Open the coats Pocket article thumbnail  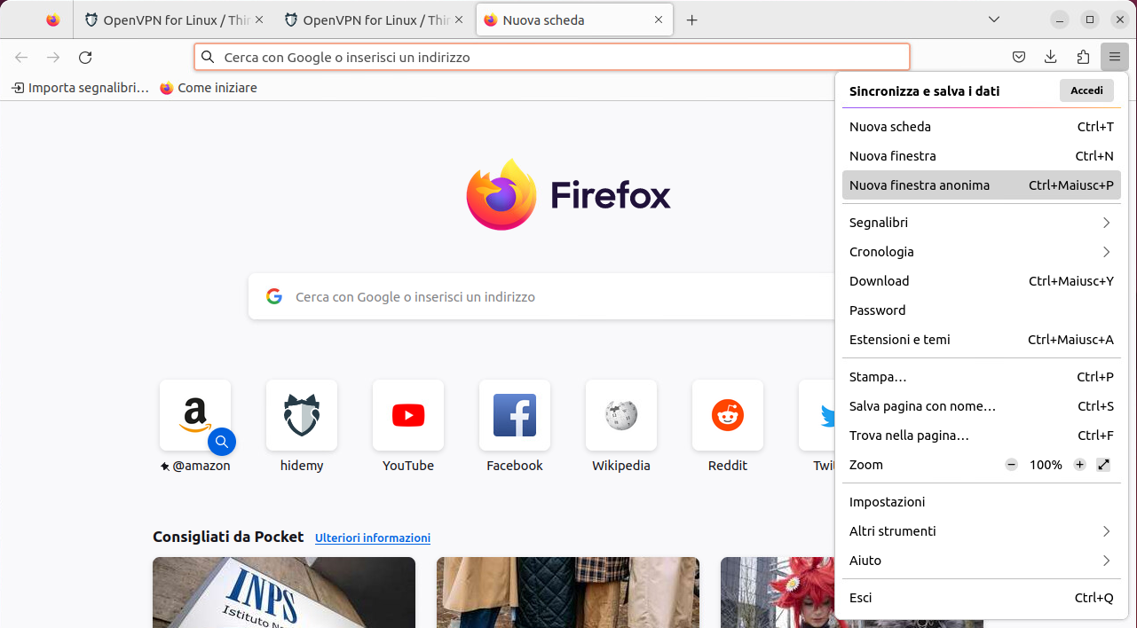(568, 593)
